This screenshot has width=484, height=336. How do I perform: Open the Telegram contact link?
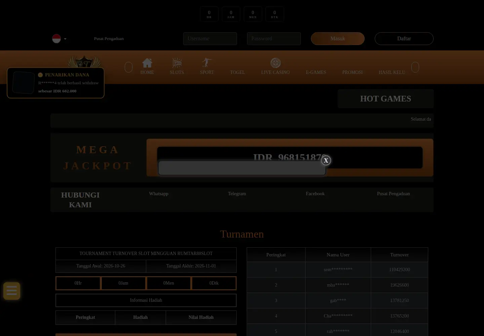click(x=237, y=194)
